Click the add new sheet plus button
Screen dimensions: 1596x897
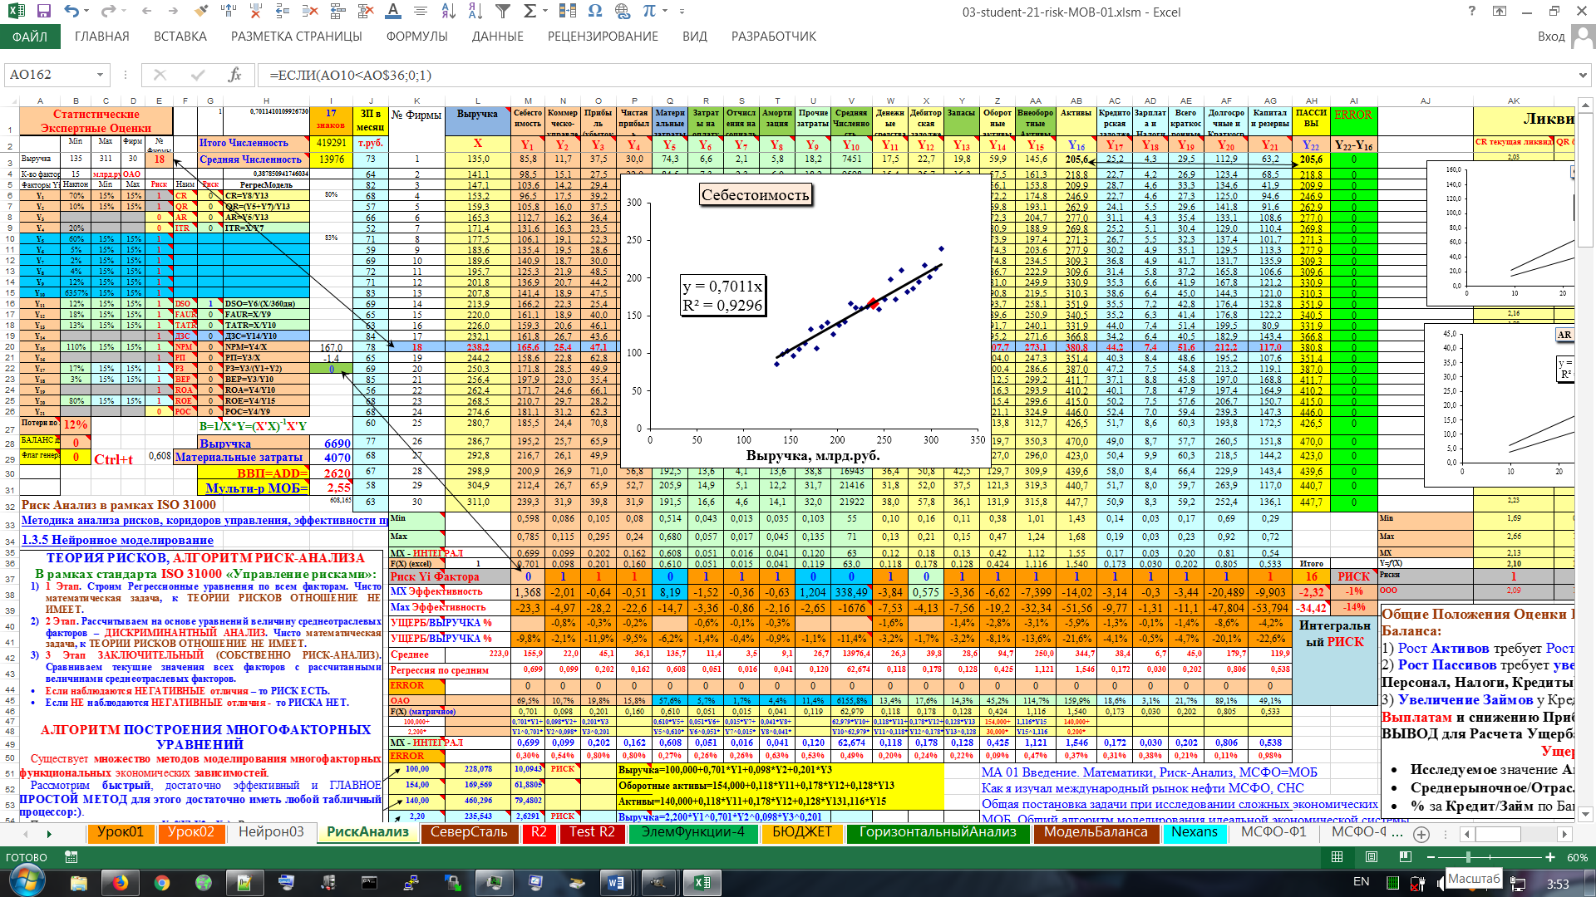(x=1421, y=834)
